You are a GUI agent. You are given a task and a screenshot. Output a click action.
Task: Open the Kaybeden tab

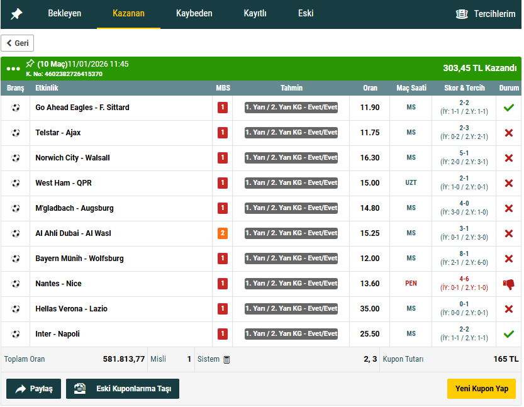(x=194, y=13)
